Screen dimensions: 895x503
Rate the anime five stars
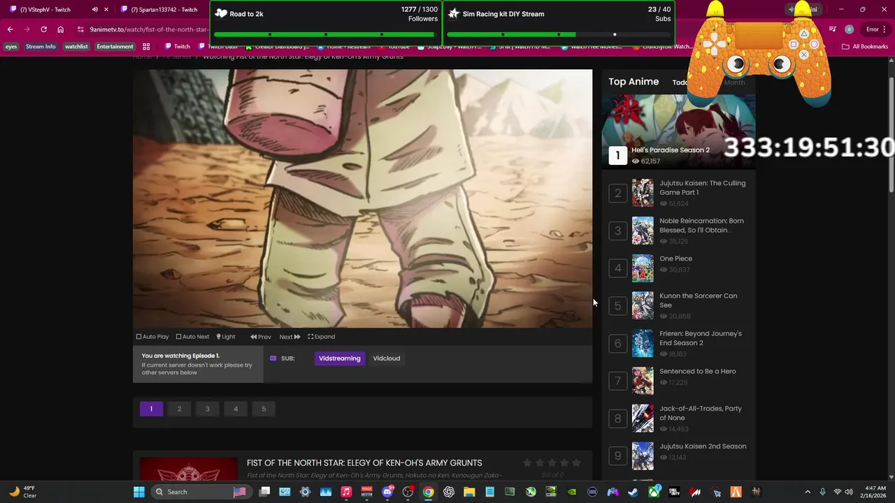(576, 462)
